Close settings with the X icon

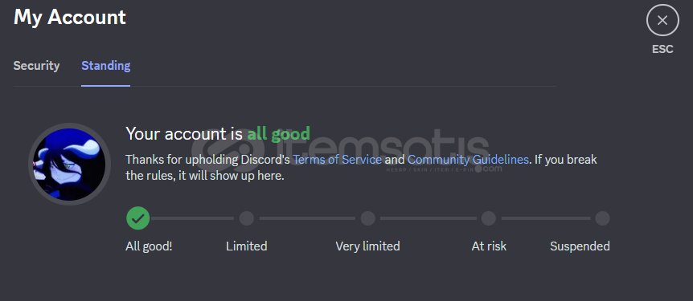pos(662,20)
